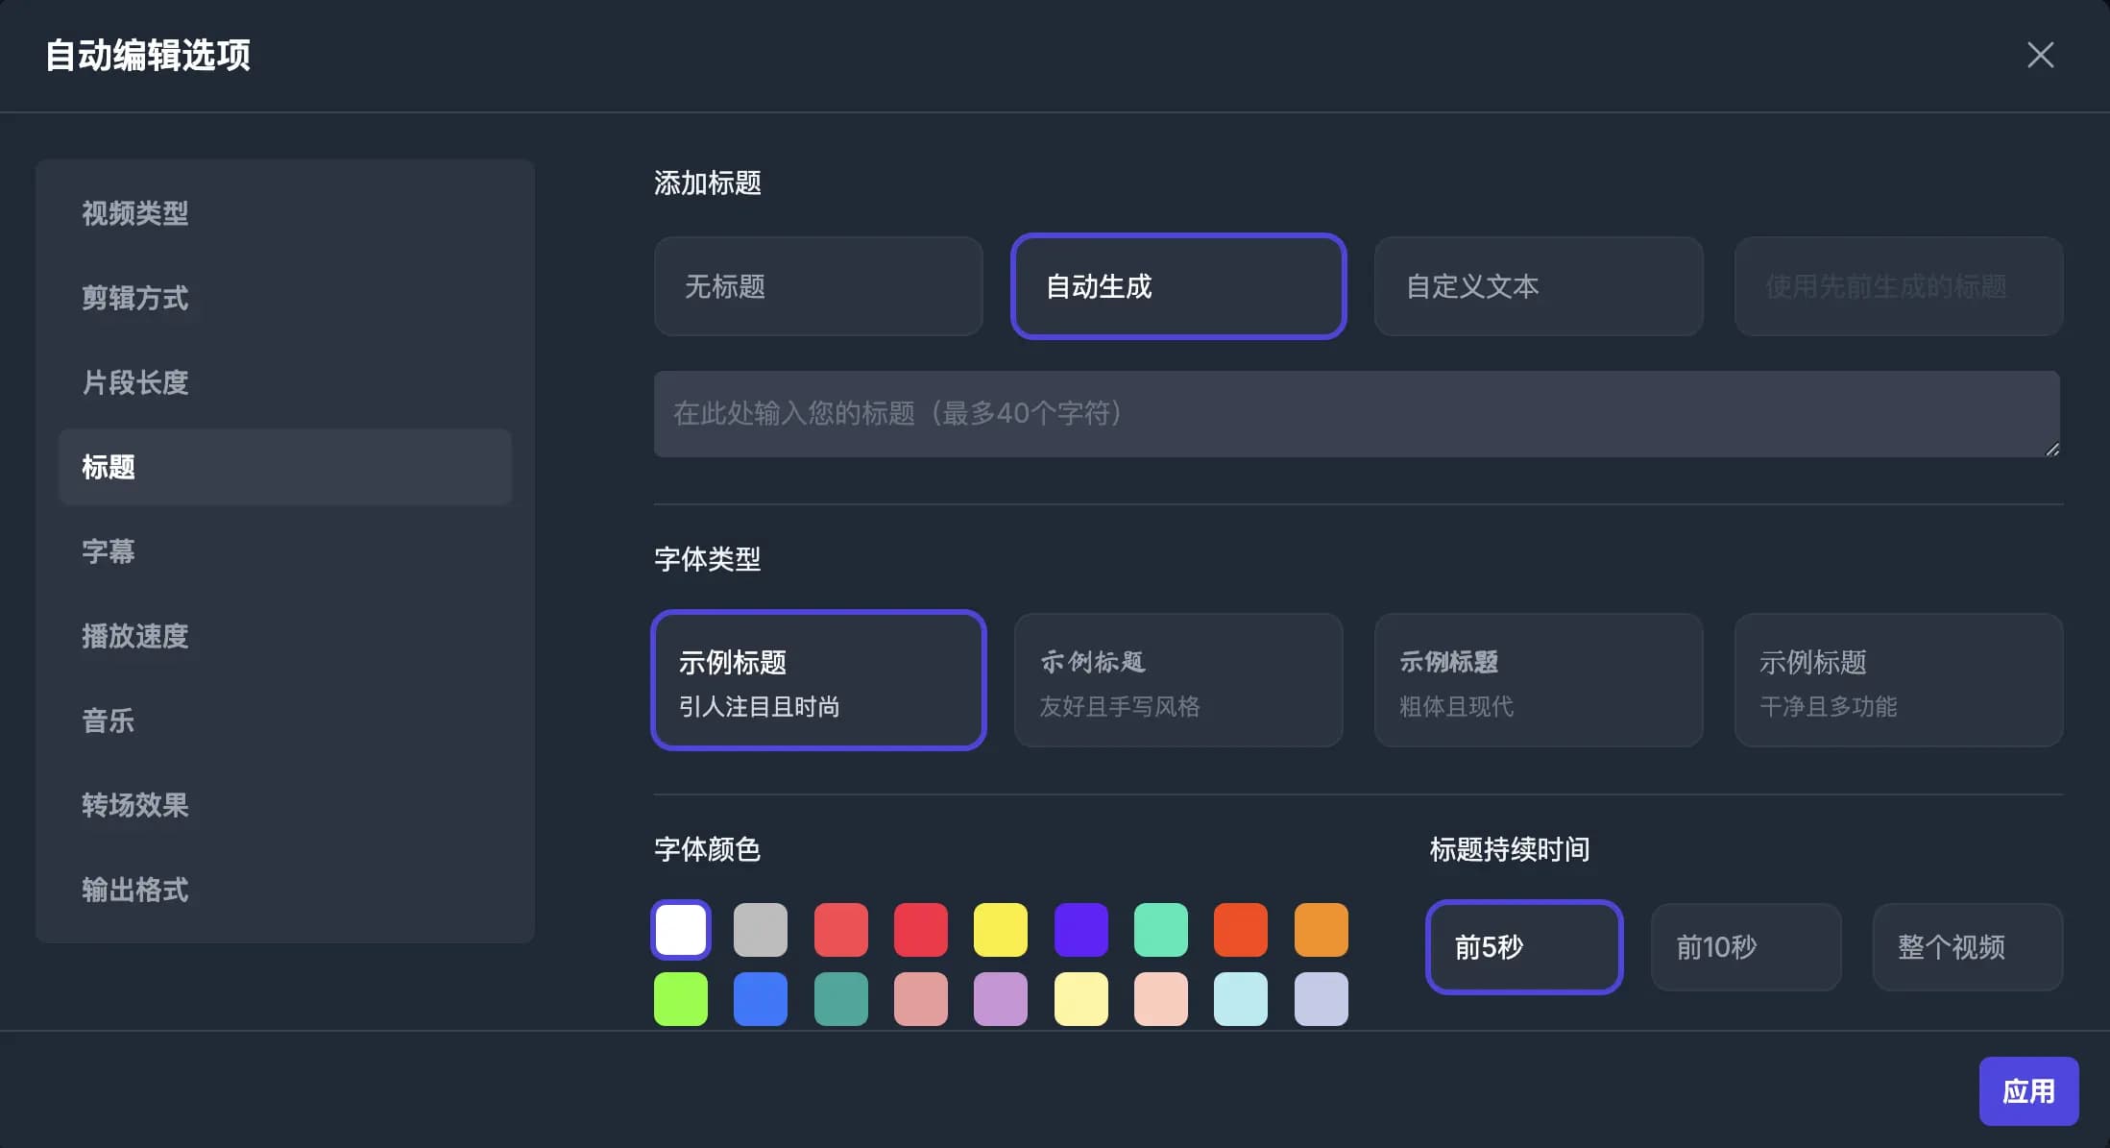This screenshot has height=1148, width=2110.
Task: Go to the 字幕 settings
Action: [x=109, y=551]
